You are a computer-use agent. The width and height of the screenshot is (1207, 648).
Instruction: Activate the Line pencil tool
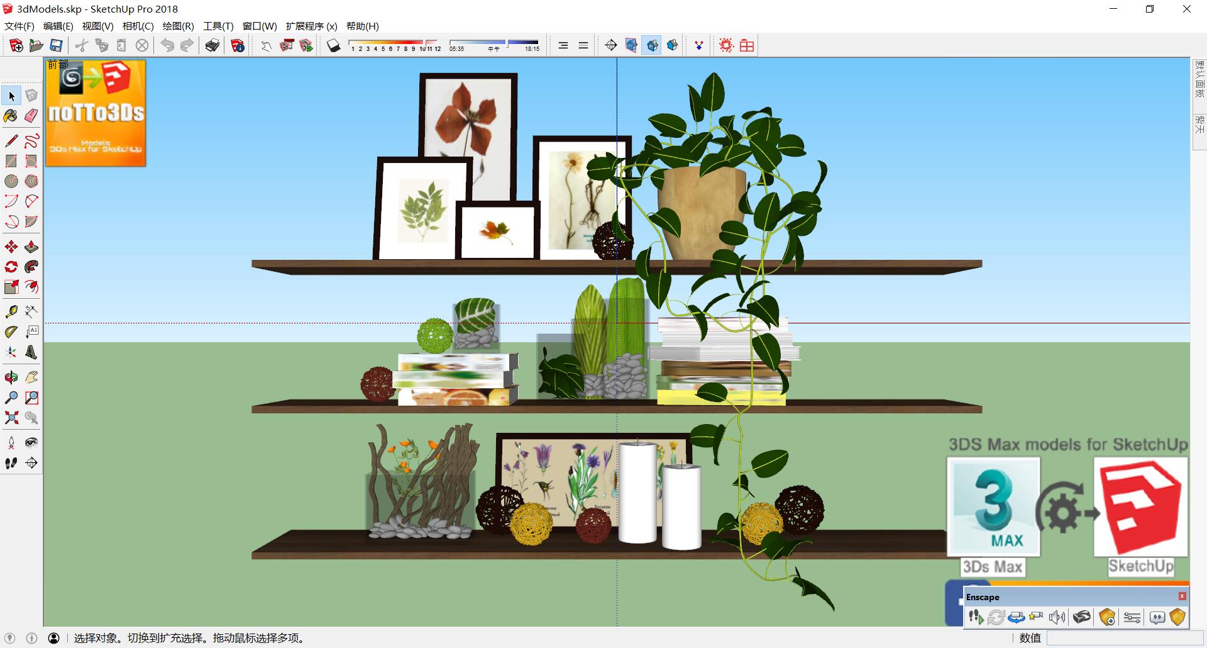[x=11, y=141]
